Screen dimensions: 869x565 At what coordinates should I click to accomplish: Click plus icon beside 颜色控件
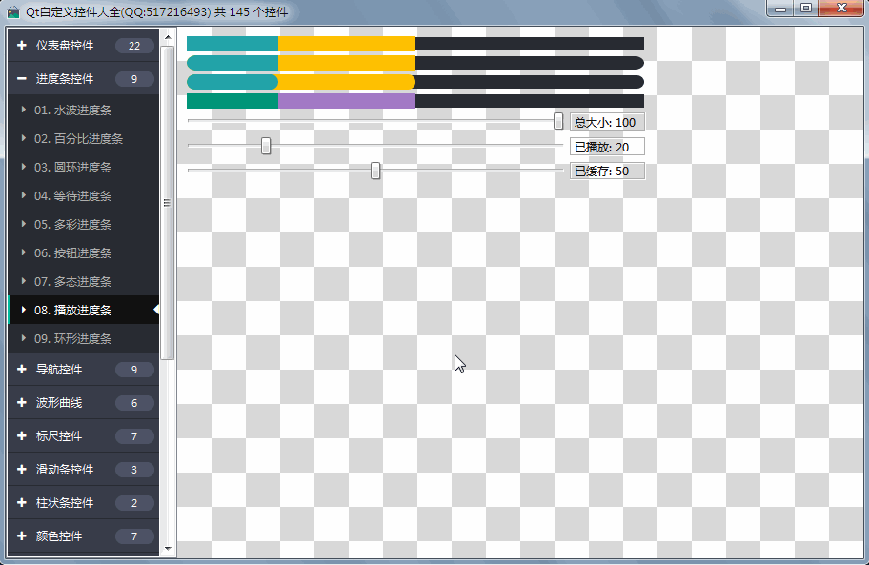[21, 536]
